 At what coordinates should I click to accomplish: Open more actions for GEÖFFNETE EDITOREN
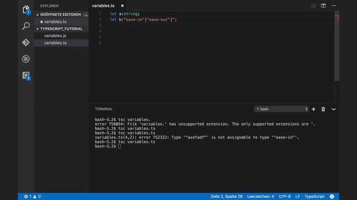(86, 15)
